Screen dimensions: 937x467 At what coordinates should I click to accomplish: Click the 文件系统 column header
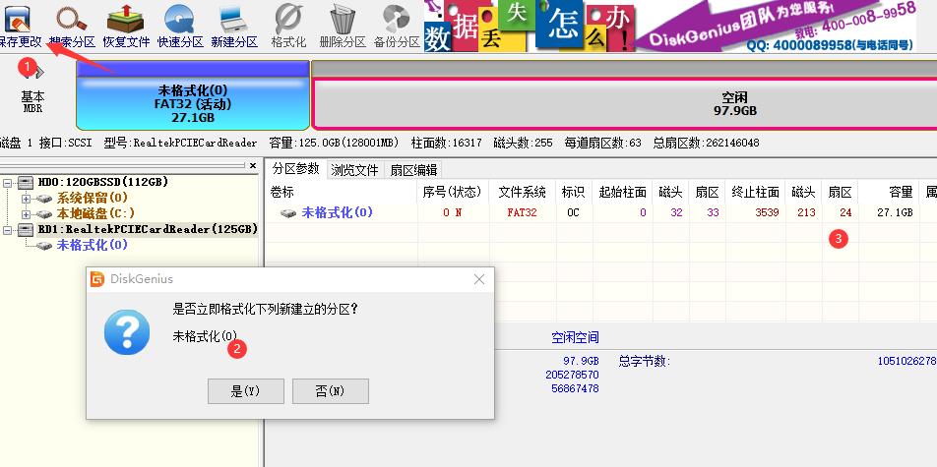pos(523,192)
